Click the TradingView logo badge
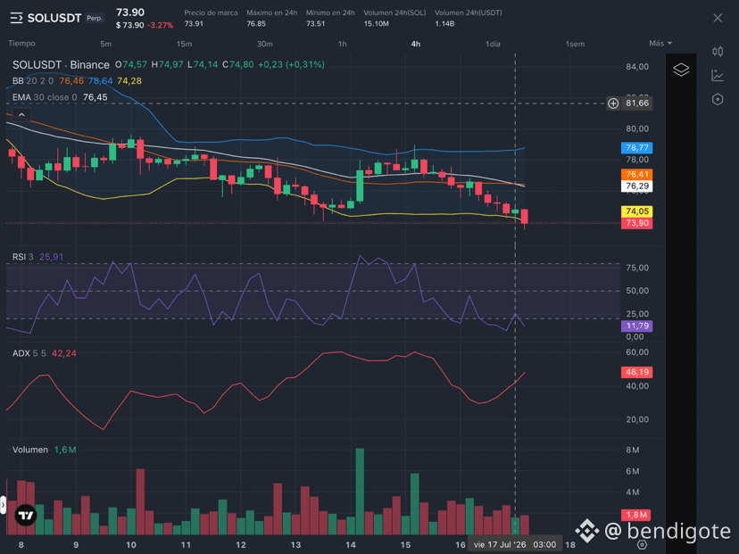 26,515
